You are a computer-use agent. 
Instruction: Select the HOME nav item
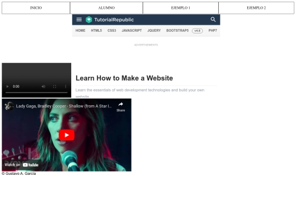(x=80, y=31)
